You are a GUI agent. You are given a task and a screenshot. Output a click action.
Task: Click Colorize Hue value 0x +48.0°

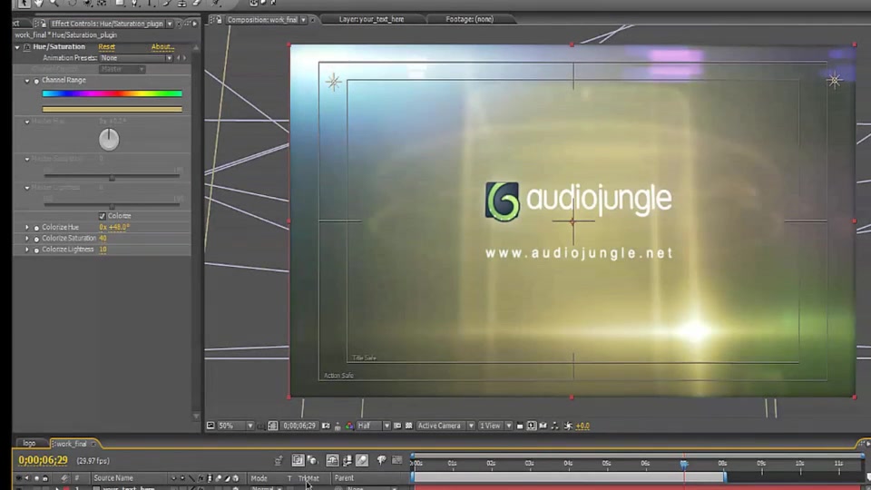pyautogui.click(x=114, y=227)
